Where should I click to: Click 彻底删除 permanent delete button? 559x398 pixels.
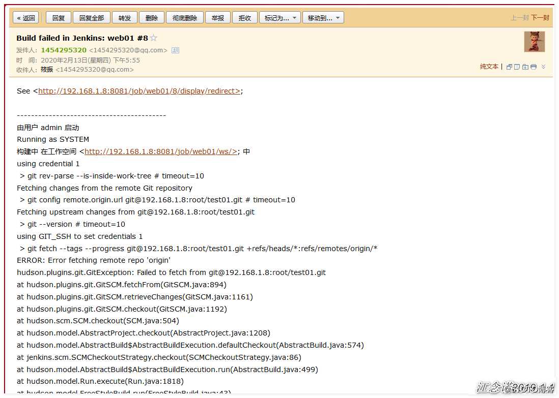pyautogui.click(x=185, y=18)
